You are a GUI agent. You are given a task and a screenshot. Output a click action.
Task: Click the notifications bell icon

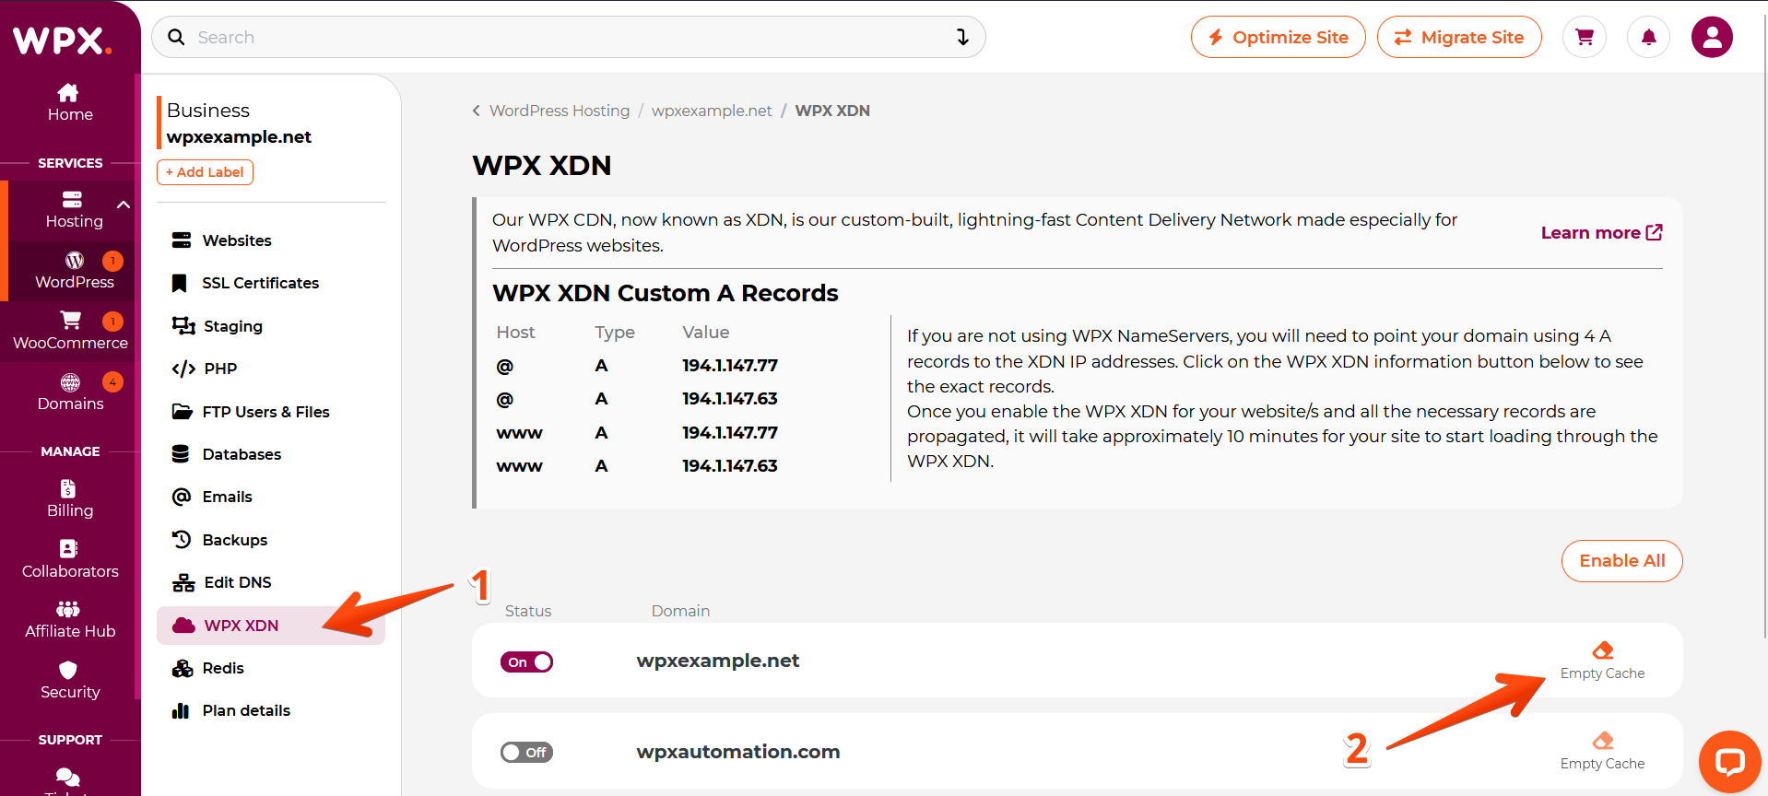click(x=1648, y=38)
